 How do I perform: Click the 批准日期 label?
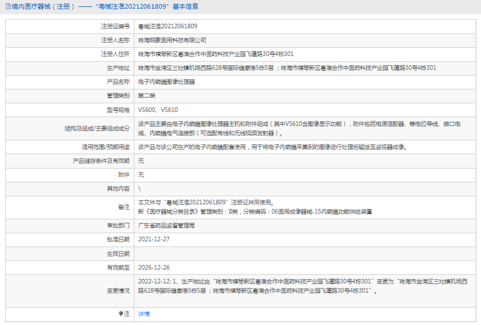click(118, 240)
